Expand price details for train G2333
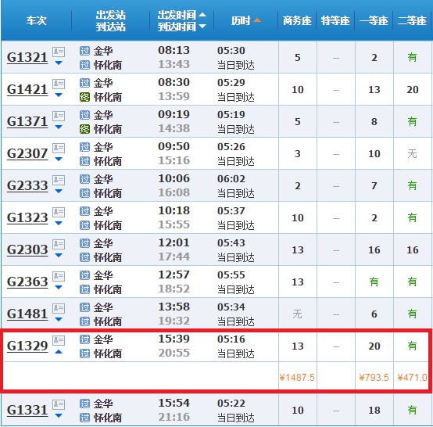This screenshot has width=433, height=427. [x=59, y=192]
